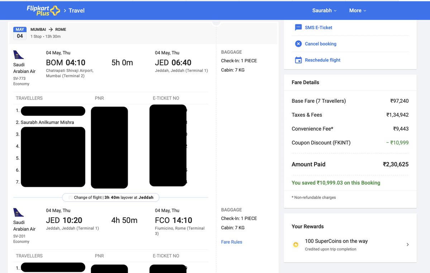Click the Flipkart Plus logo
The width and height of the screenshot is (430, 273).
(x=43, y=10)
